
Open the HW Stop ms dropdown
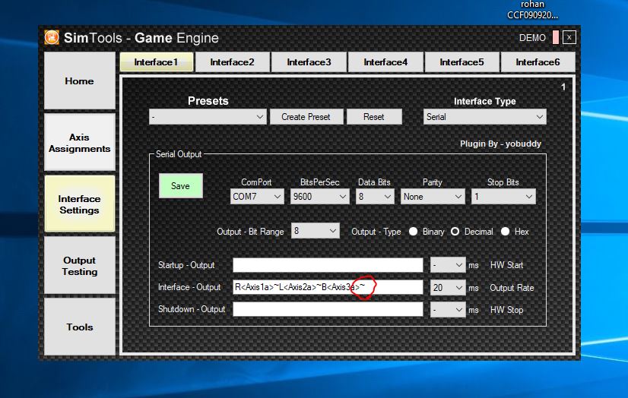(x=448, y=310)
